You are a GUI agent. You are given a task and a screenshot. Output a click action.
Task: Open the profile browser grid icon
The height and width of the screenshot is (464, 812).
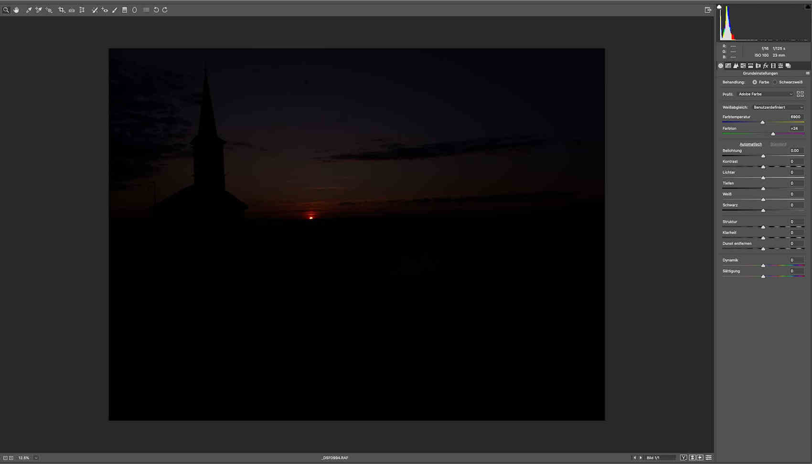(x=800, y=94)
